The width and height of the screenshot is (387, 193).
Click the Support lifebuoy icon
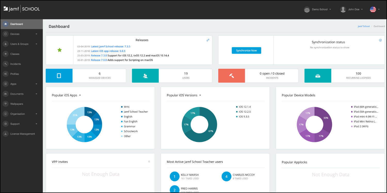coord(5,124)
